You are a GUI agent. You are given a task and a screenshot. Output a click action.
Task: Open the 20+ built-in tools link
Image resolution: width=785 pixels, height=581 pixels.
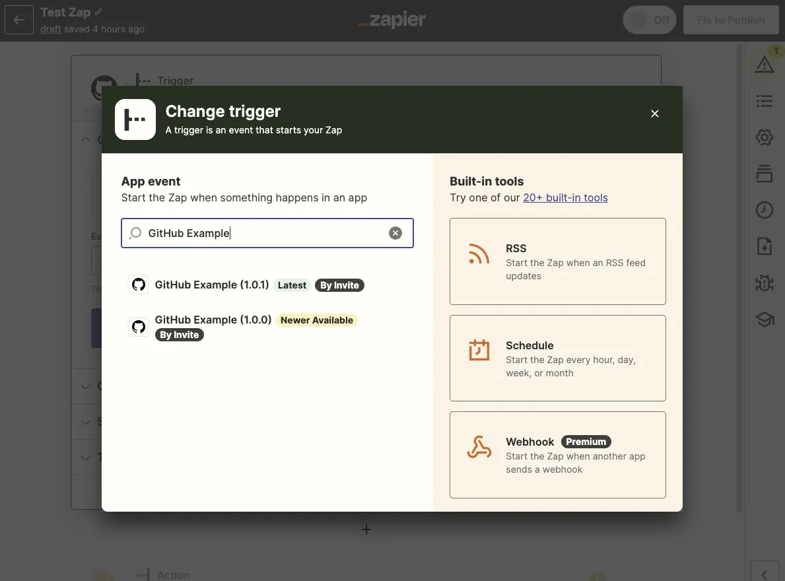coord(565,197)
